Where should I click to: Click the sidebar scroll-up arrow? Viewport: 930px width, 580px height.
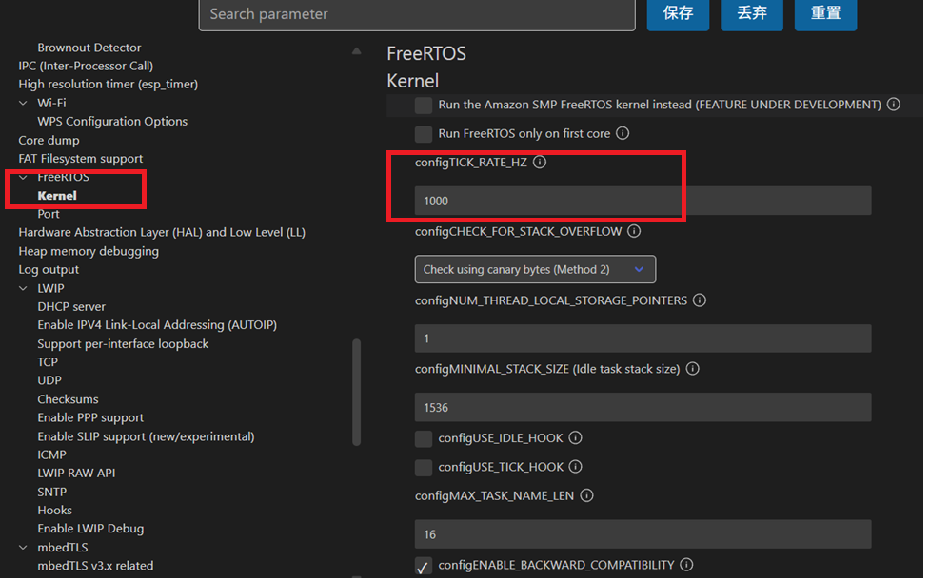point(356,51)
